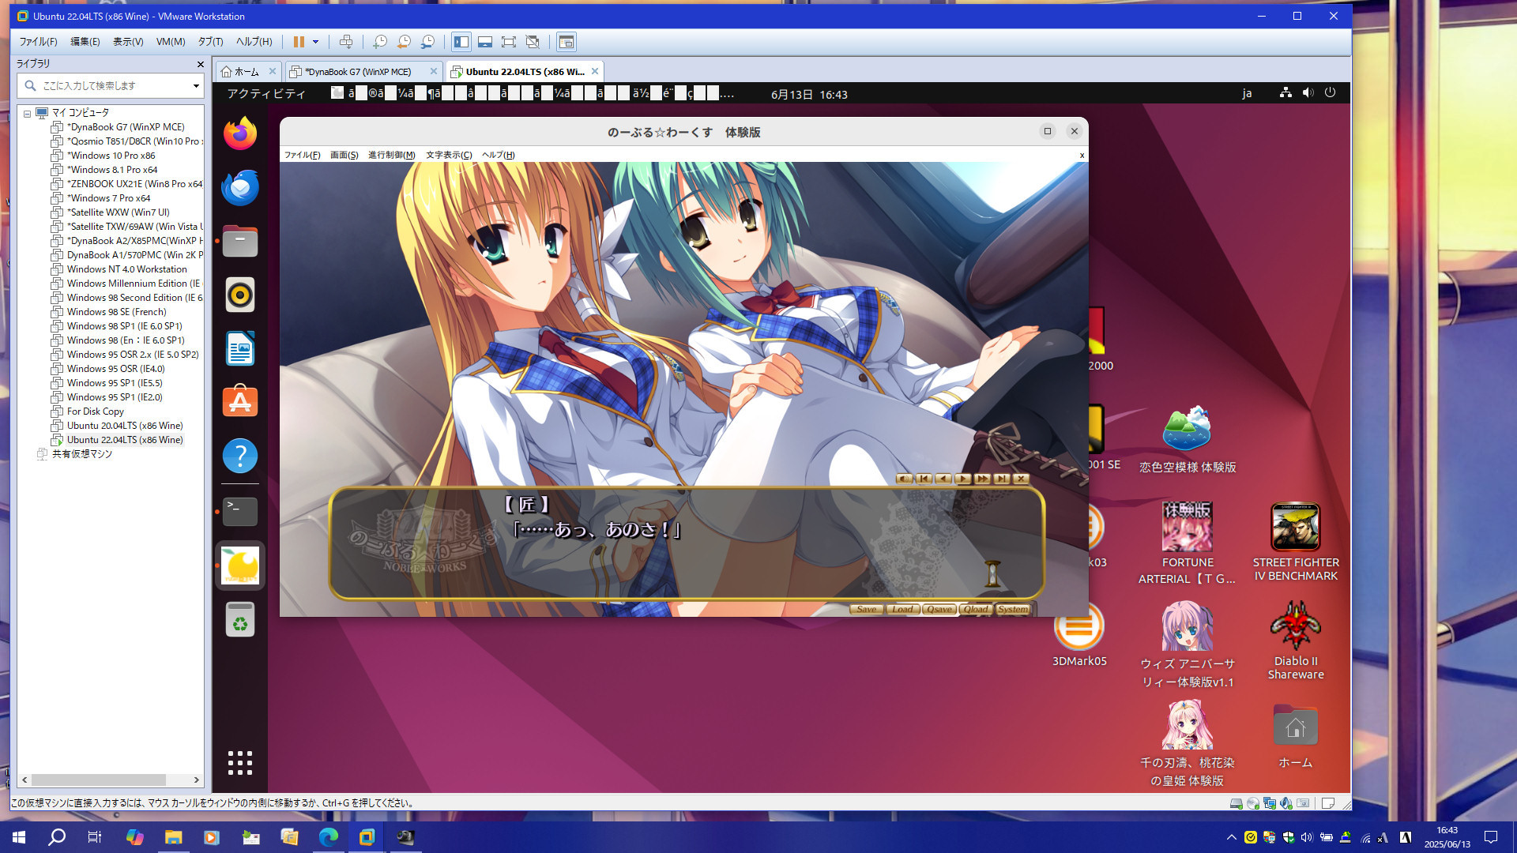Viewport: 1517px width, 853px height.
Task: Open Ubuntu Software in the dock
Action: [240, 402]
